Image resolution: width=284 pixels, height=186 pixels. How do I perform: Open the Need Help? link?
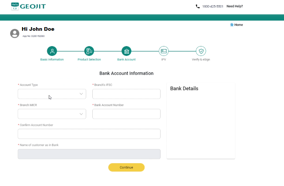coord(235,6)
